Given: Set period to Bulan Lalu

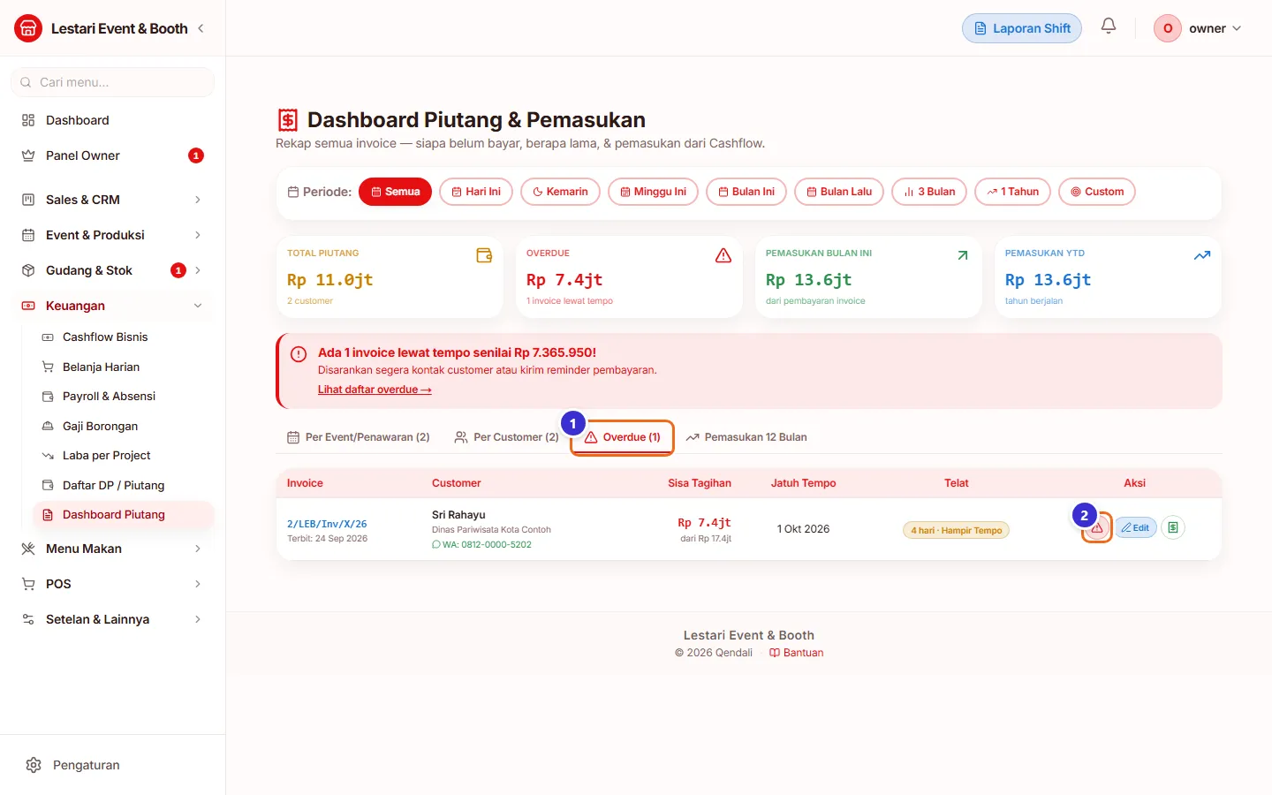Looking at the screenshot, I should (x=839, y=192).
